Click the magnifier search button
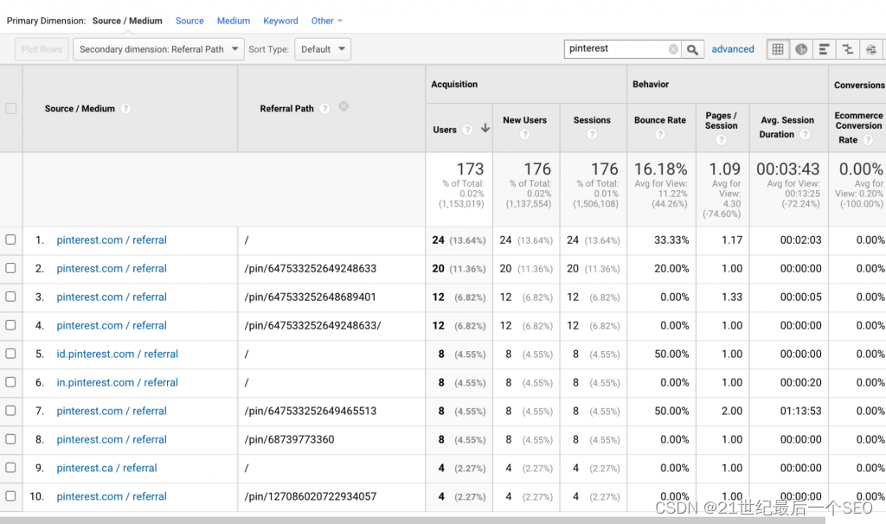The image size is (886, 524). pos(692,49)
